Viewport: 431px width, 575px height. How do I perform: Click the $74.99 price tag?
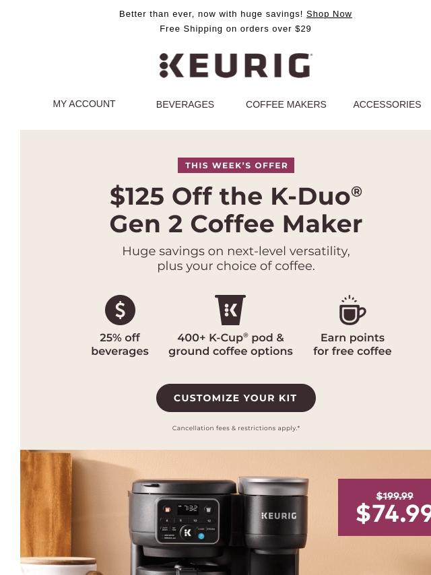point(385,508)
